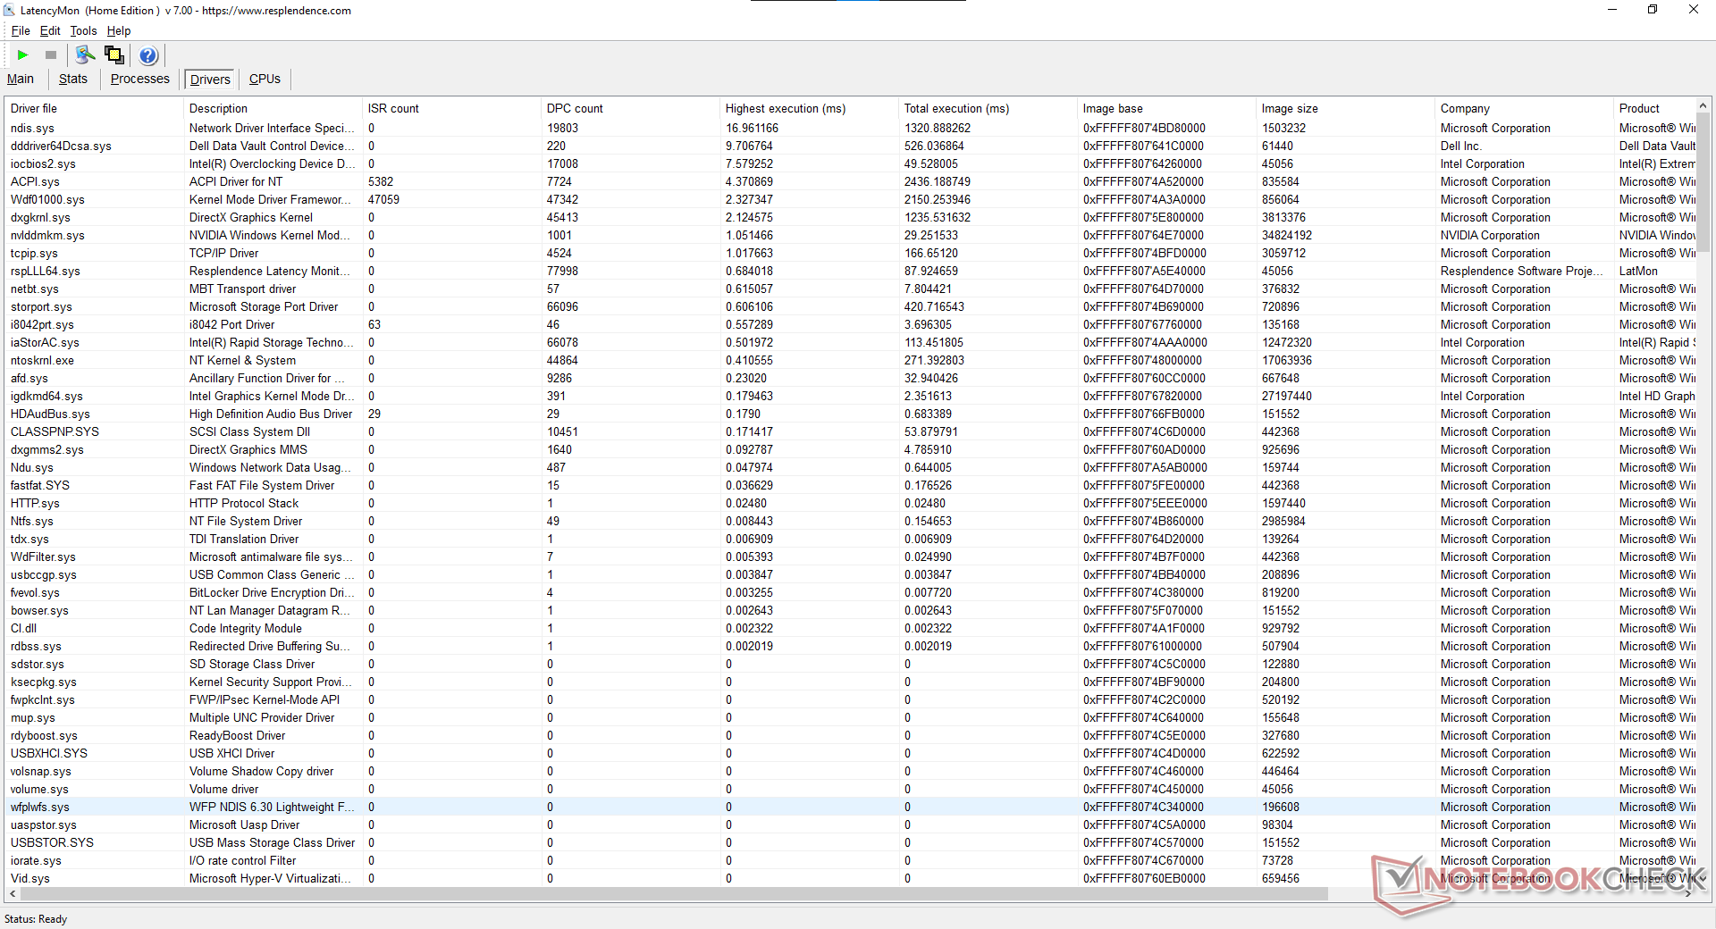Click the yellow overlapping squares toolbar icon

(114, 55)
